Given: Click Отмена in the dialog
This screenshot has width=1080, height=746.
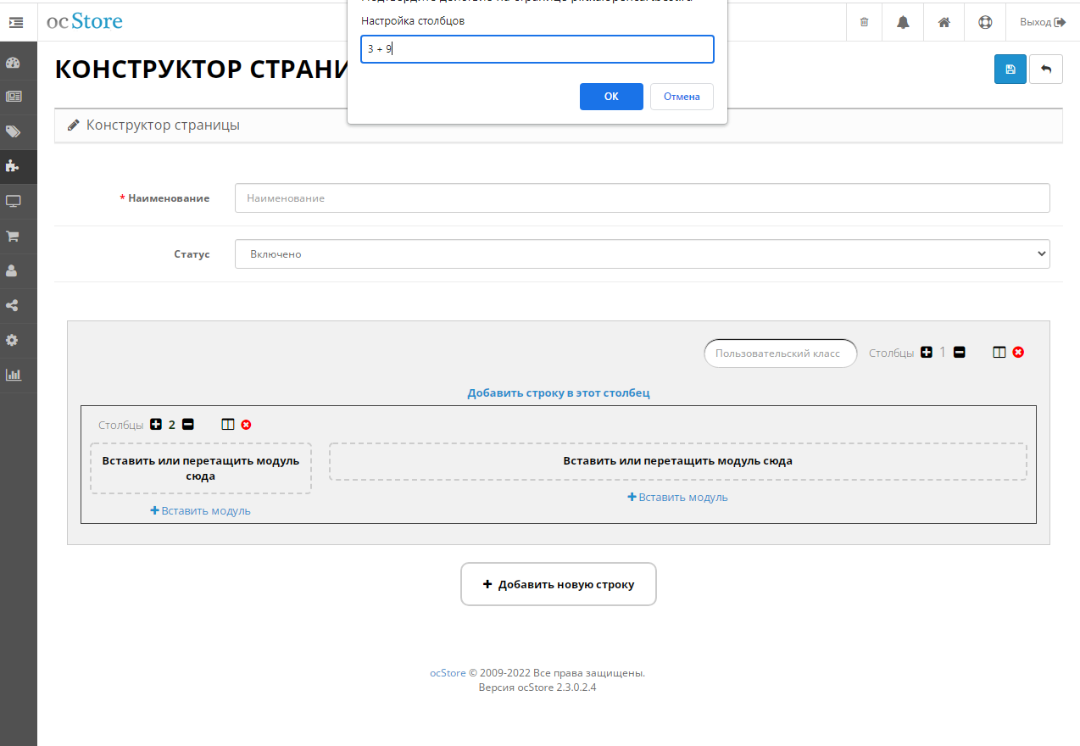Looking at the screenshot, I should (x=681, y=97).
